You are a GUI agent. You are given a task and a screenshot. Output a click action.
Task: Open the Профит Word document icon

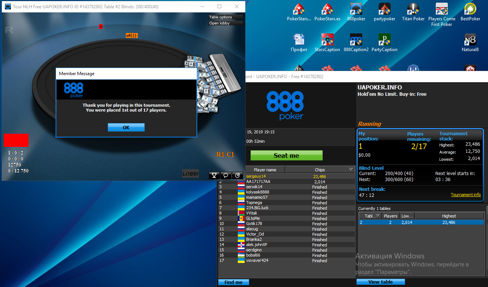299,43
